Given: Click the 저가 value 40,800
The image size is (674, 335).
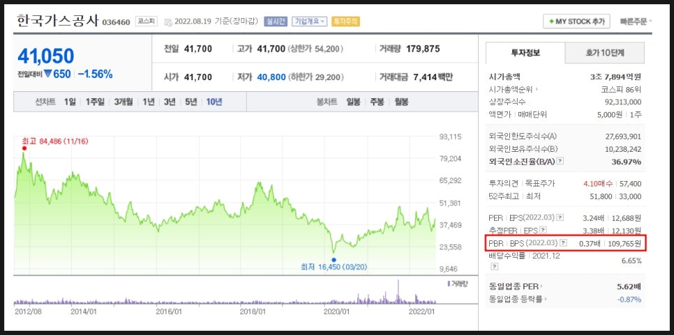Looking at the screenshot, I should pyautogui.click(x=271, y=77).
